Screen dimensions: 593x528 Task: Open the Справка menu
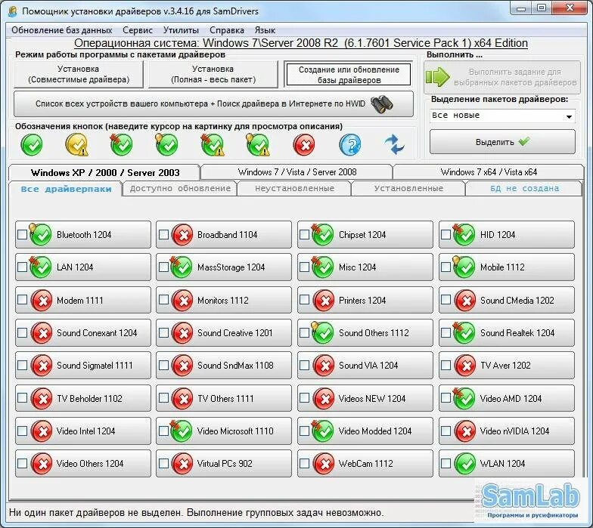pos(227,30)
